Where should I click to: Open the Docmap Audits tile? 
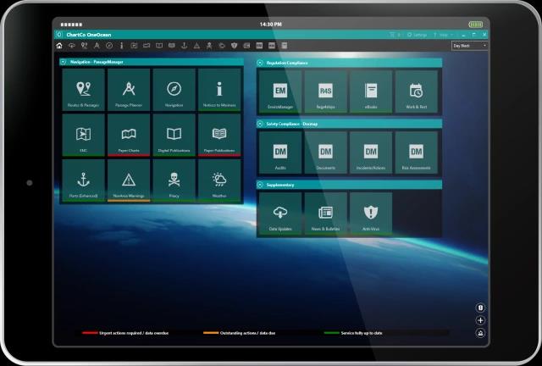coord(280,152)
